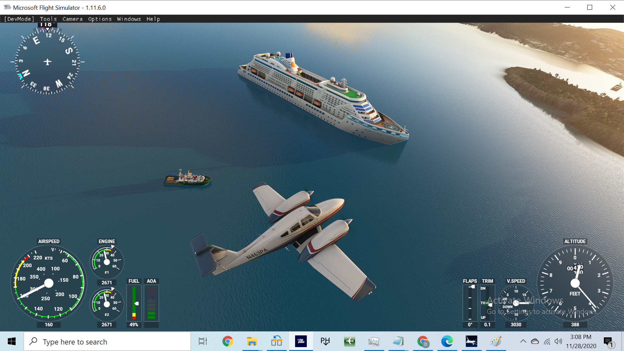Open Paint from the taskbar

(x=496, y=342)
